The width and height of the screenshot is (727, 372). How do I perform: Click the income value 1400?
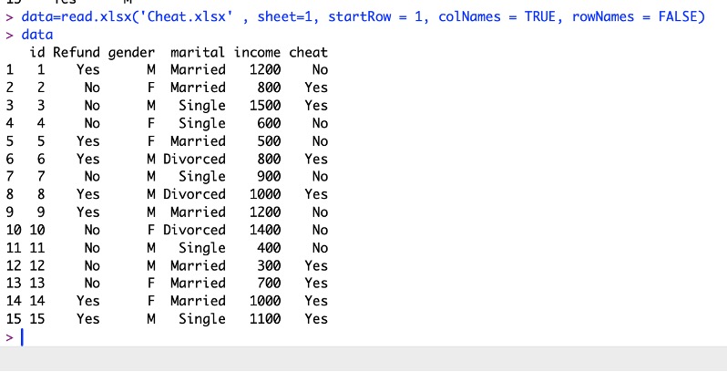tap(263, 230)
